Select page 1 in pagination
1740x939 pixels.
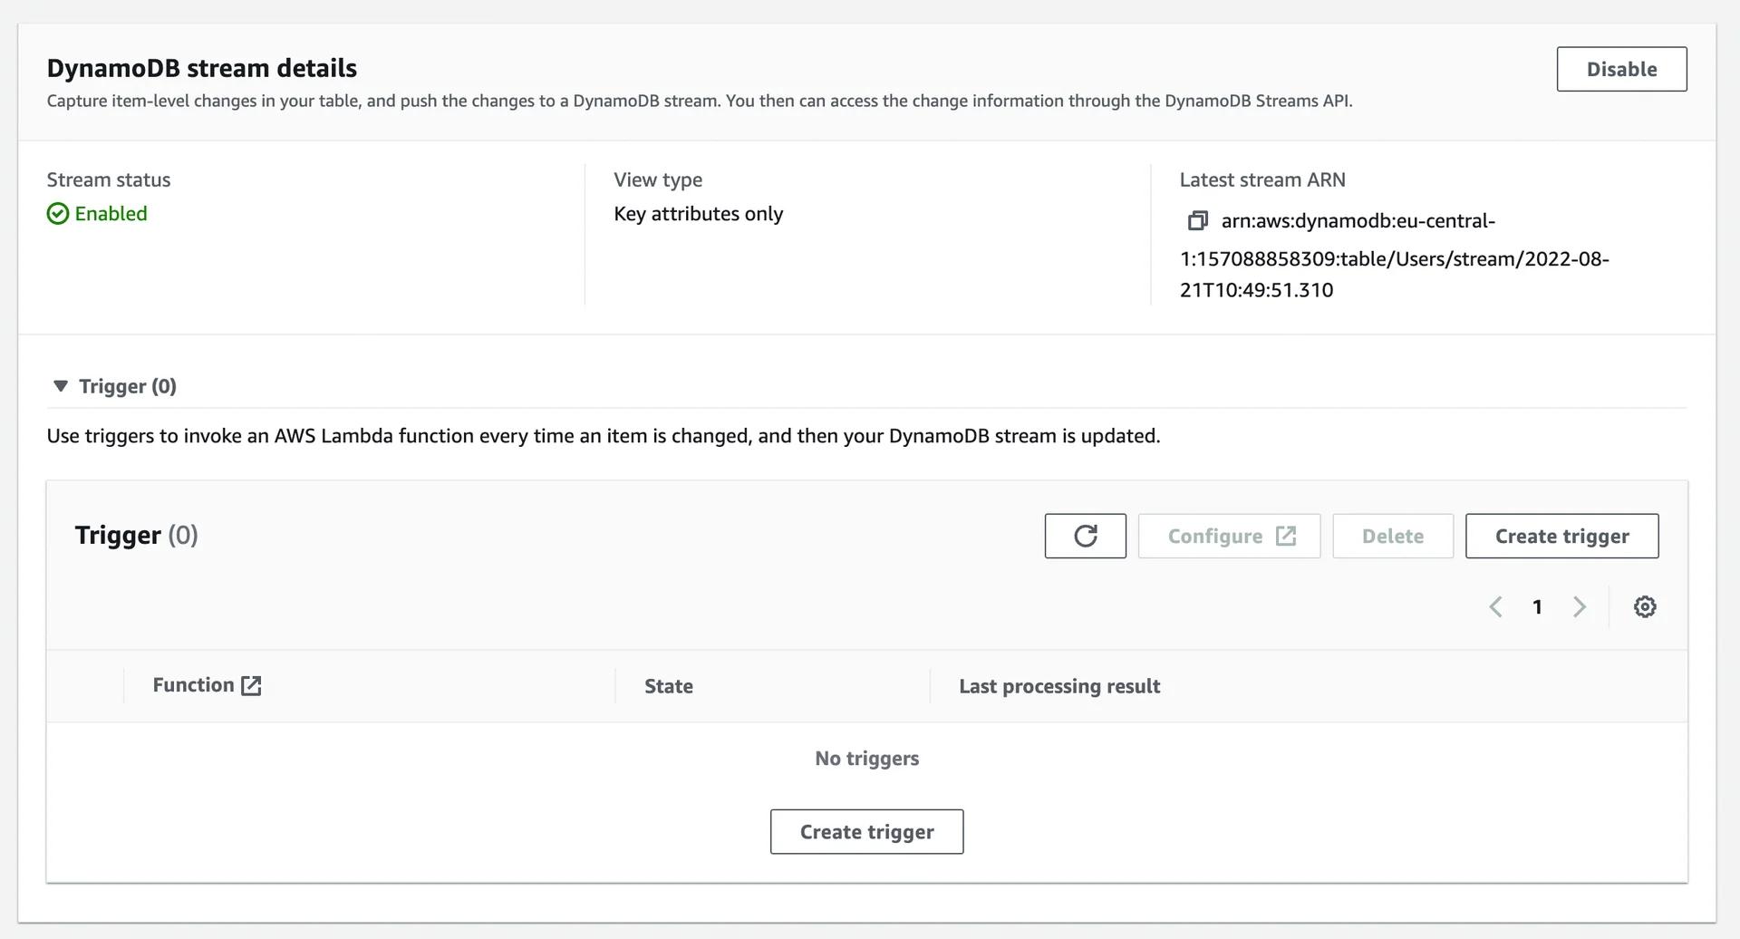click(1538, 606)
